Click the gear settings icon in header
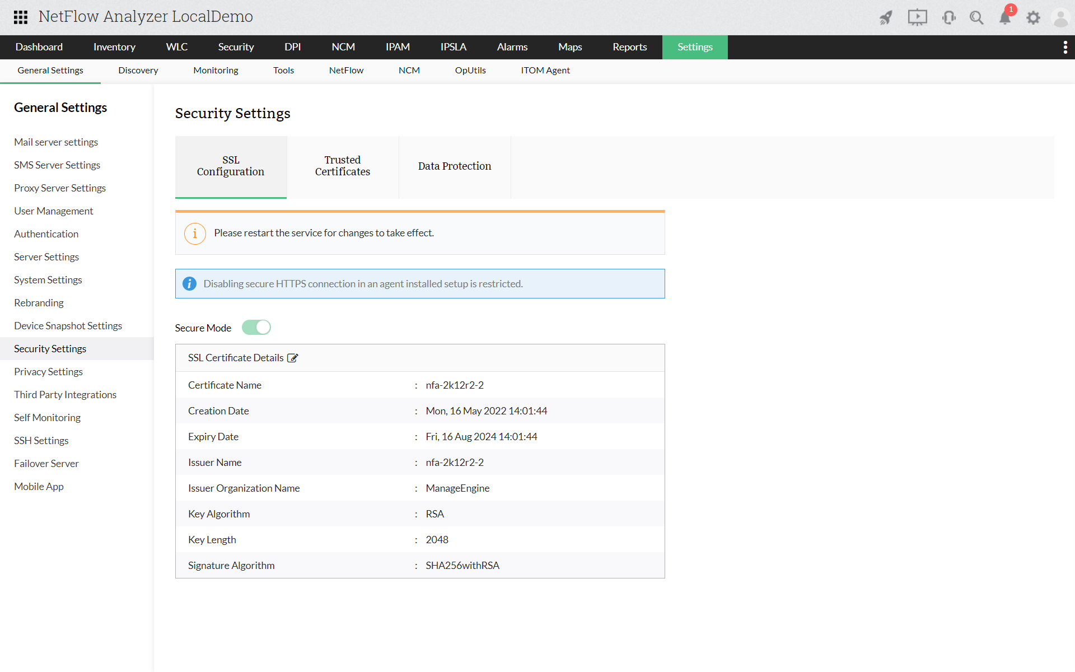The height and width of the screenshot is (672, 1075). tap(1033, 18)
